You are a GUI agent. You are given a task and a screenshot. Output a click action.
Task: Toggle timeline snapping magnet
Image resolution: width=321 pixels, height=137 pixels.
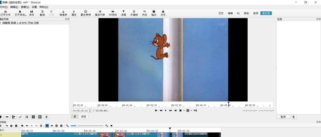(47, 126)
